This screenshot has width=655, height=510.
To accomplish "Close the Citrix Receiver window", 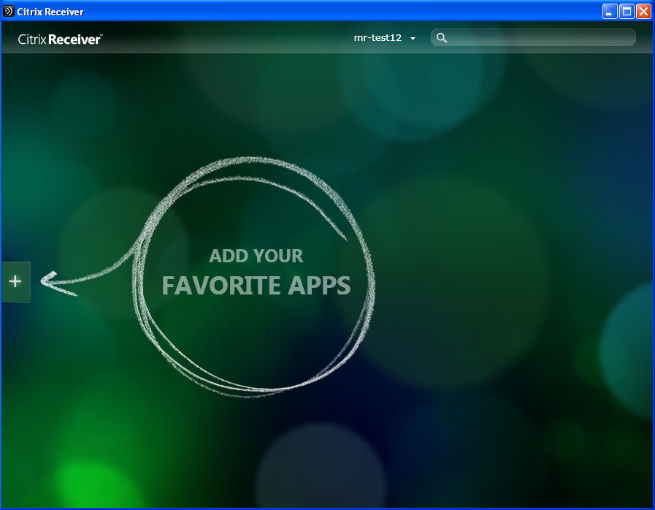I will click(x=643, y=12).
